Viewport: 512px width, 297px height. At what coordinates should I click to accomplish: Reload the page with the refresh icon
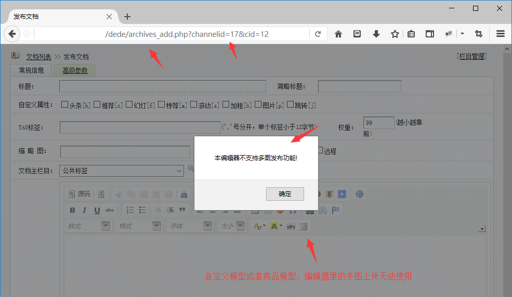click(x=318, y=34)
